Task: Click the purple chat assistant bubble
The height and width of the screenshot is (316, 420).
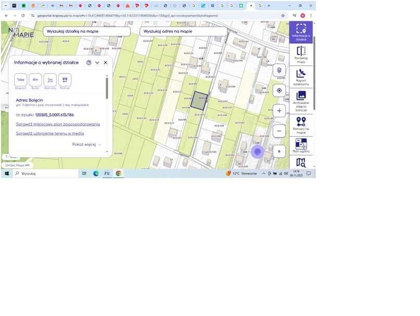Action: (x=258, y=151)
